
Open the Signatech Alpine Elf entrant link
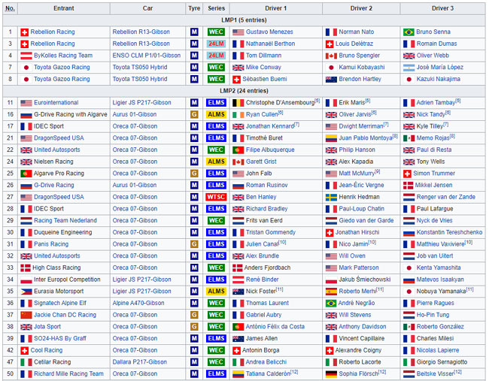point(60,303)
